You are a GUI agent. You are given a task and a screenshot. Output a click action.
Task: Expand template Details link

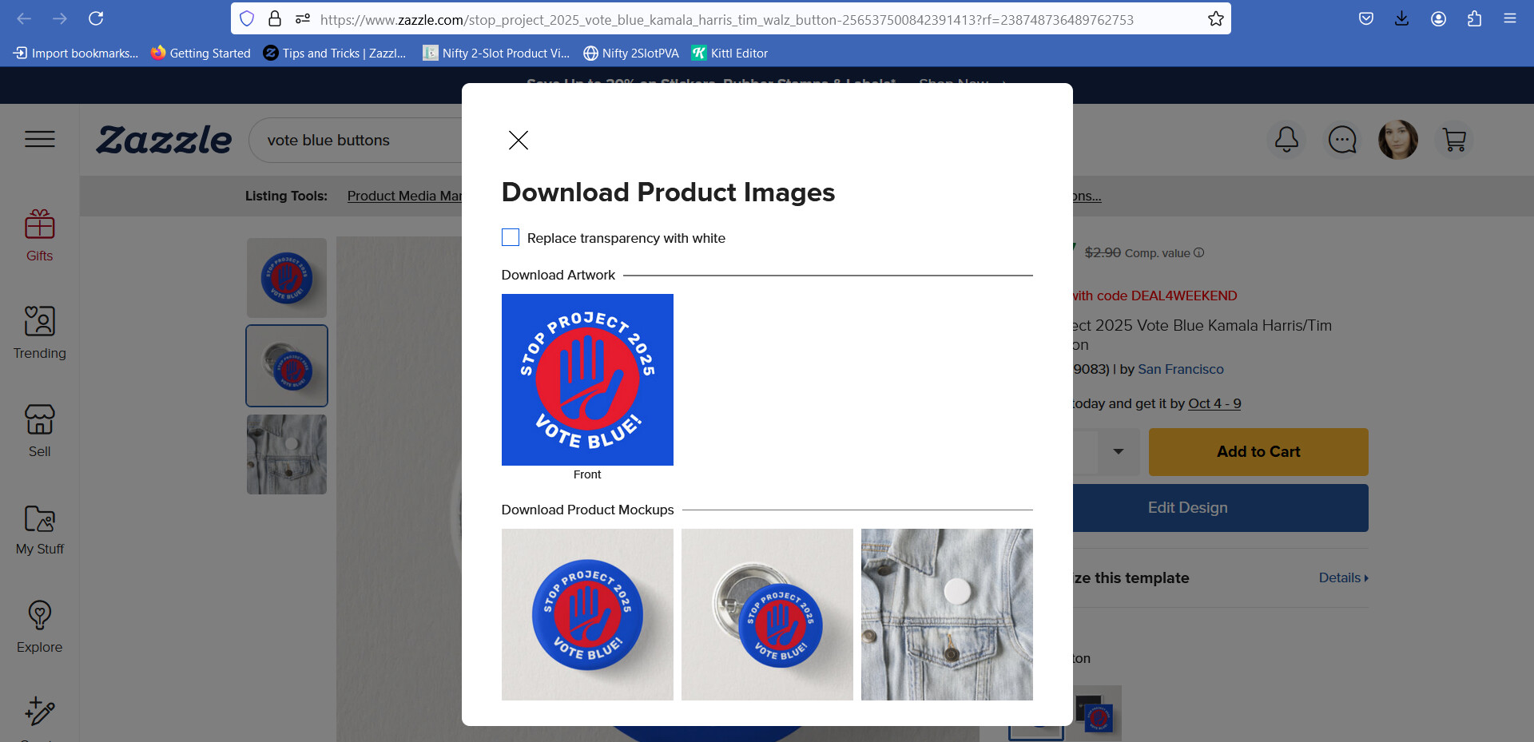tap(1344, 577)
